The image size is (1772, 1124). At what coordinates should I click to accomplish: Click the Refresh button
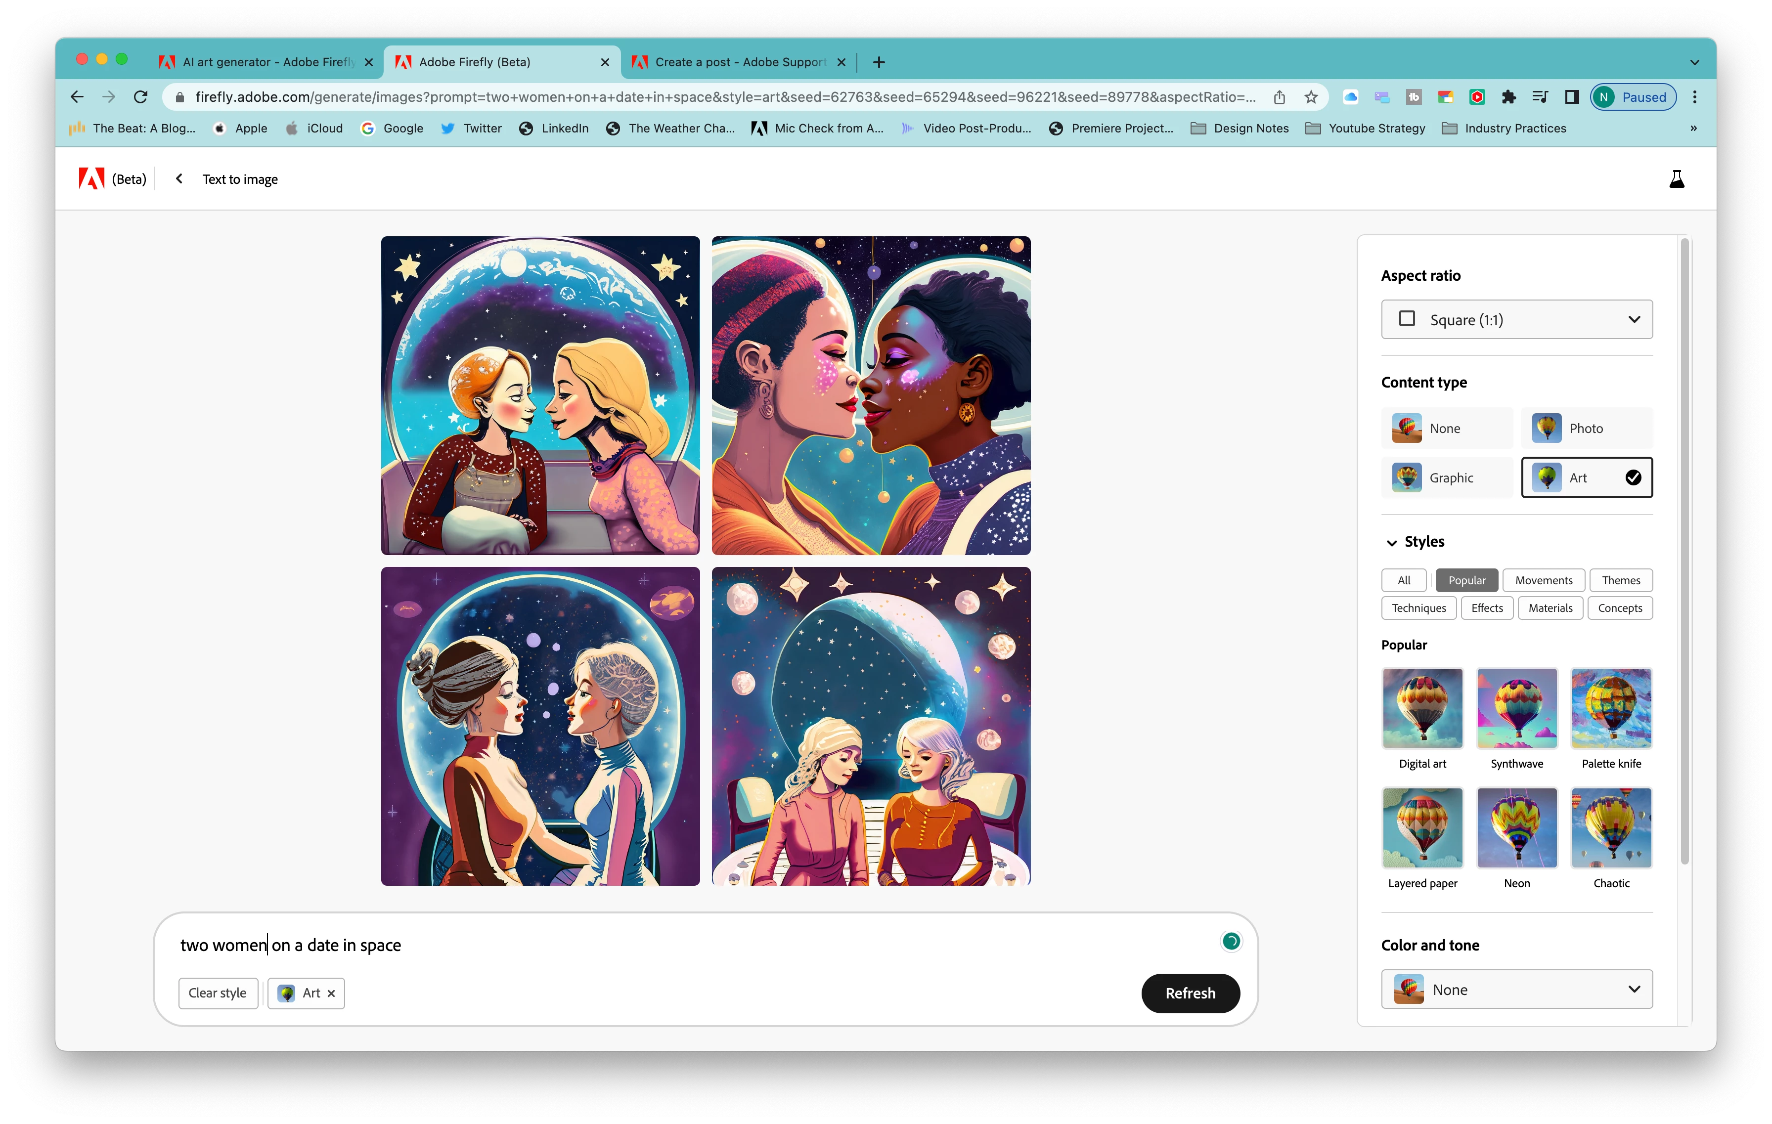1190,993
